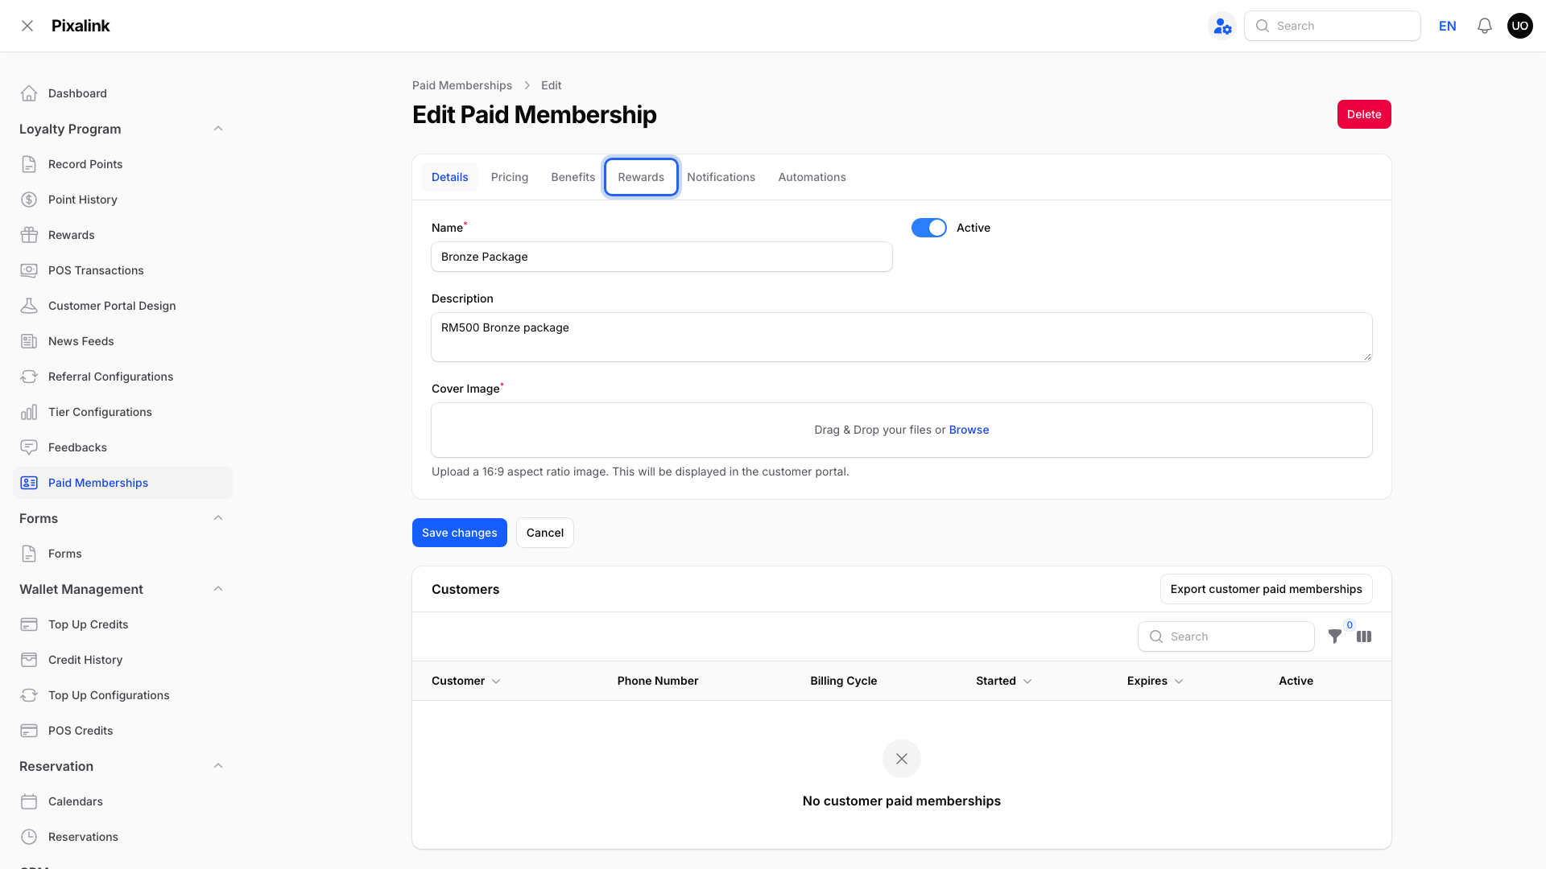Image resolution: width=1546 pixels, height=869 pixels.
Task: Open News Feeds via its newspaper icon
Action: [x=29, y=341]
